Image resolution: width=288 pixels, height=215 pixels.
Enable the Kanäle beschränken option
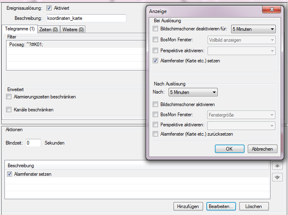pyautogui.click(x=9, y=110)
